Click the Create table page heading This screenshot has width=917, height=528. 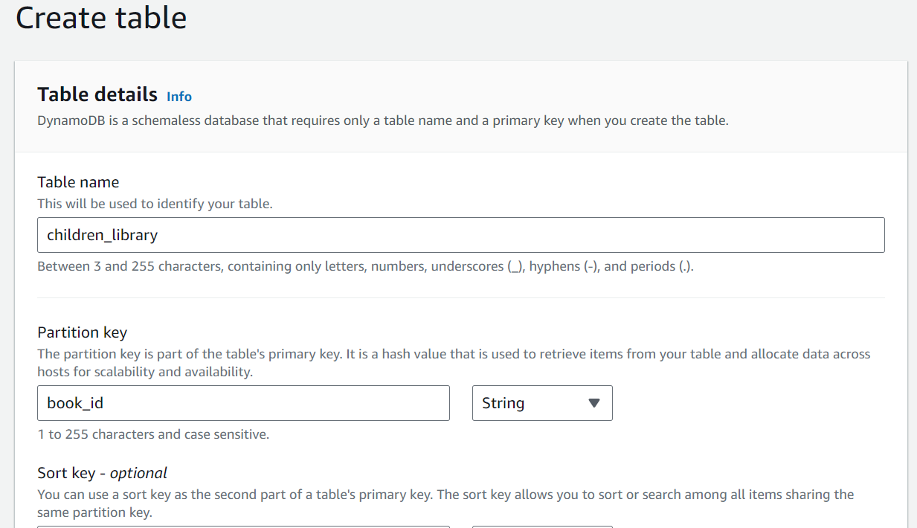pyautogui.click(x=101, y=18)
